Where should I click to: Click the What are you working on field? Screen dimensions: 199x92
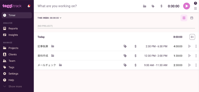tap(89, 6)
